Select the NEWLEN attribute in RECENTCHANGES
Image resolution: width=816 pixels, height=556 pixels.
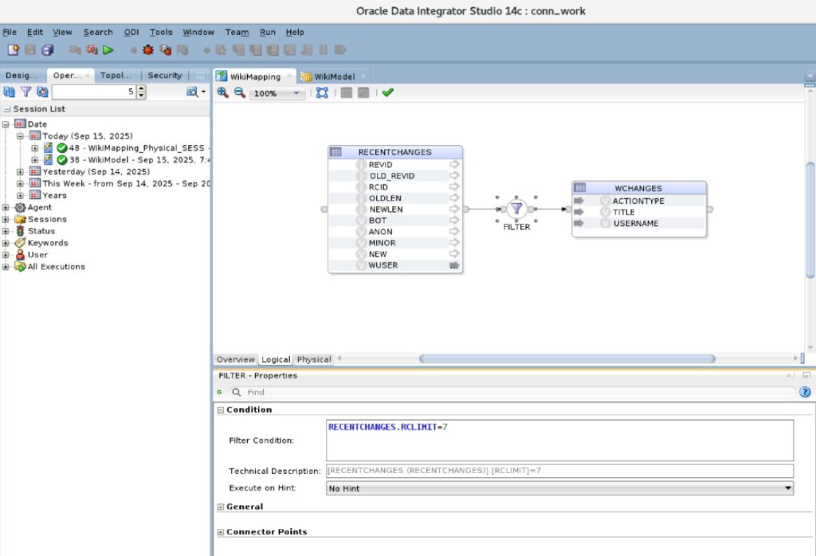(386, 209)
